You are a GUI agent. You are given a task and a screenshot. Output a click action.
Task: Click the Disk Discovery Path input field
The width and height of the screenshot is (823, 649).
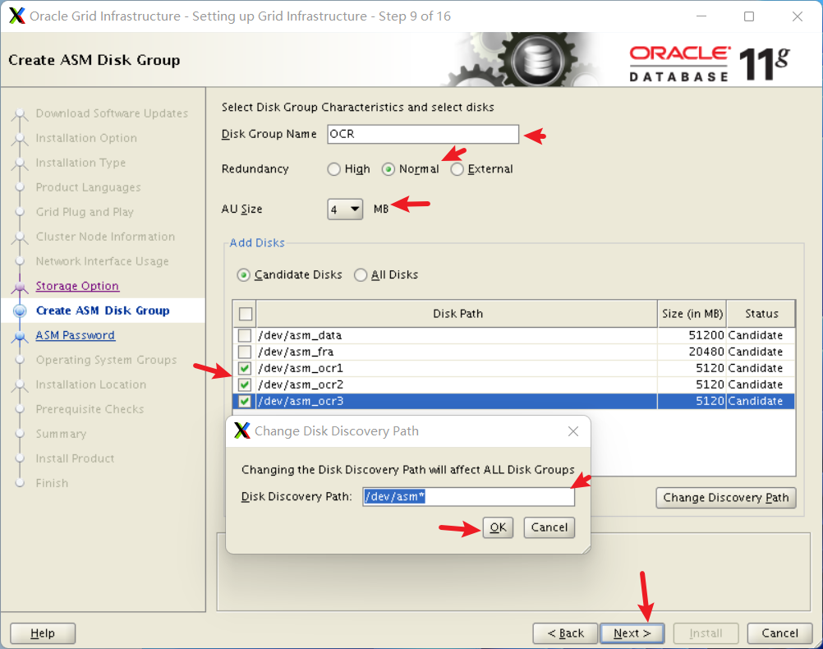[x=468, y=496]
